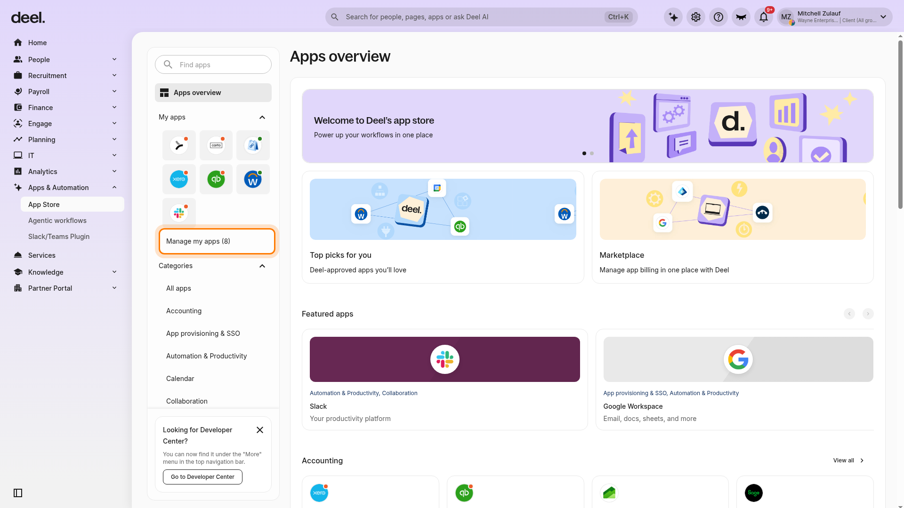
Task: Click the global Deel search bar
Action: 481,17
